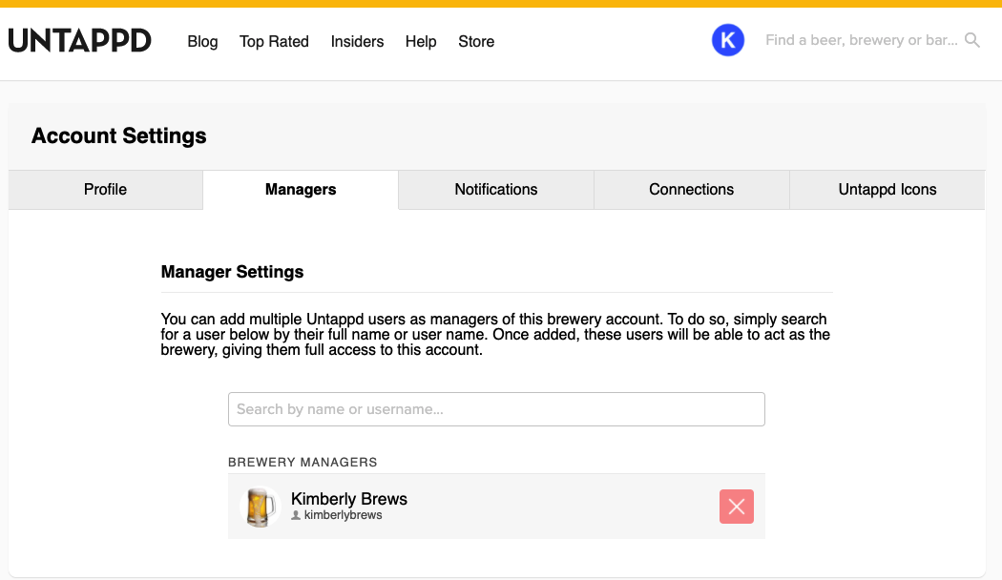The image size is (1002, 580).
Task: Click the 'Search by name or username' field
Action: 496,409
